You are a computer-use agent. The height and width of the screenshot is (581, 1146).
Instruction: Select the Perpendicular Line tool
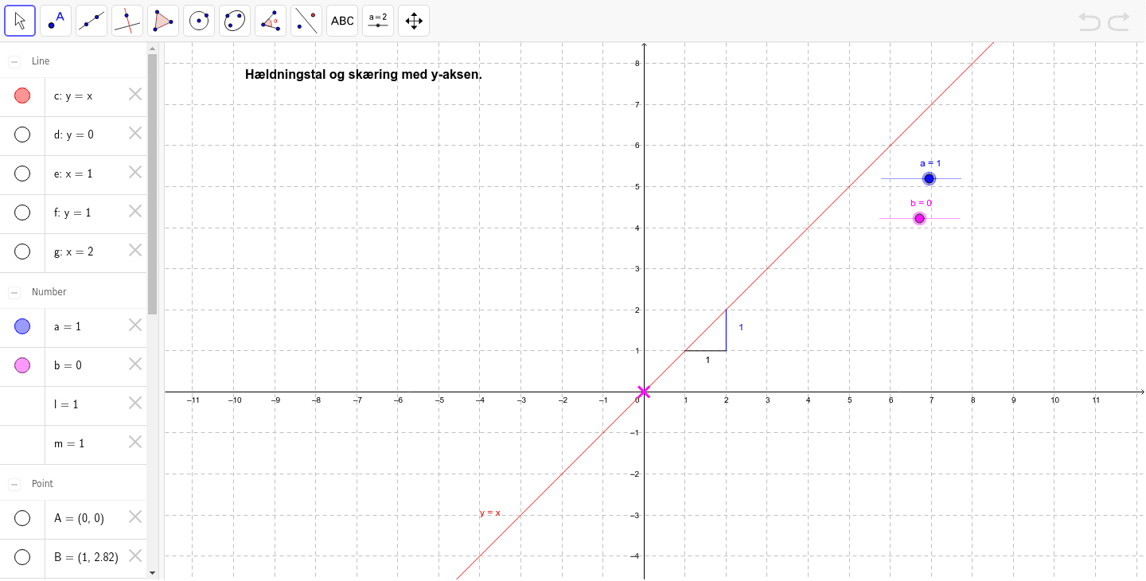point(127,21)
